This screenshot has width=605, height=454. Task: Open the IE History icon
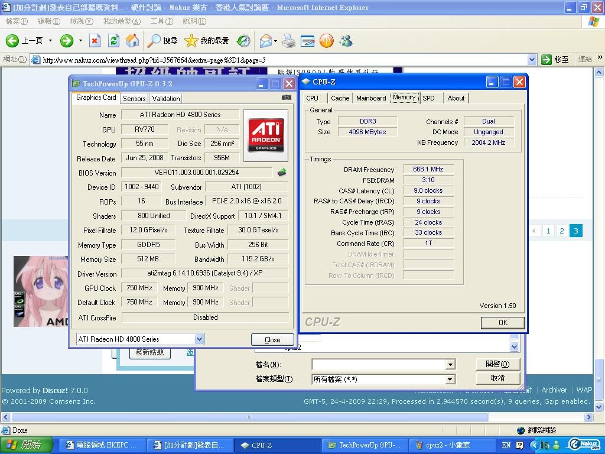[x=243, y=40]
